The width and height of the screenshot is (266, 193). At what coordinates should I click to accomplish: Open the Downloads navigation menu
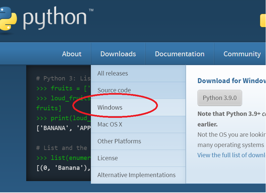(118, 54)
